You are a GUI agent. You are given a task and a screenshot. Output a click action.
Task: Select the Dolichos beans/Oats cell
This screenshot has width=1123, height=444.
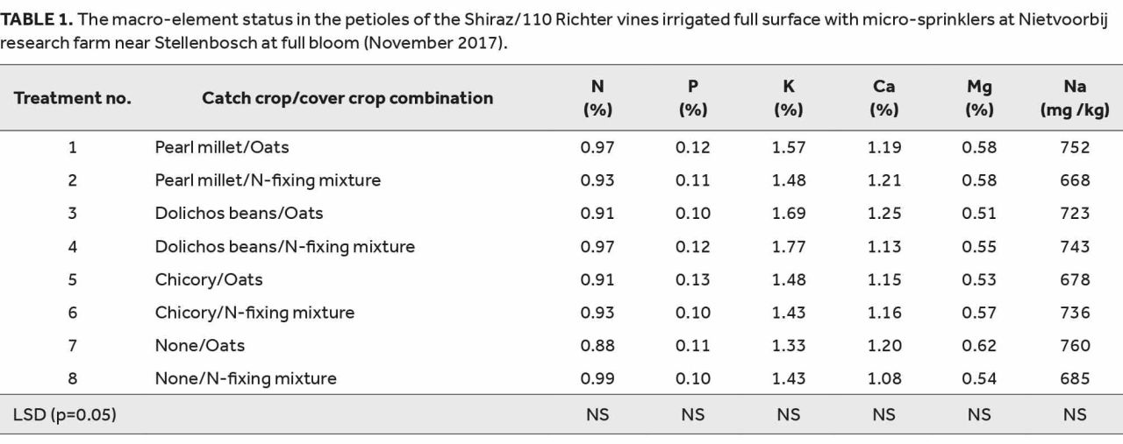(239, 213)
